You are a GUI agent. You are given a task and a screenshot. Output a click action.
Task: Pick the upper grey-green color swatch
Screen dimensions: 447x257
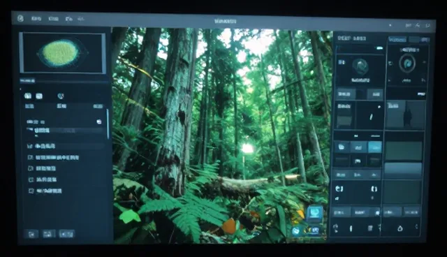404,151
